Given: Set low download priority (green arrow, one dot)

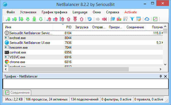Looking at the screenshot, I should [x=8, y=19].
